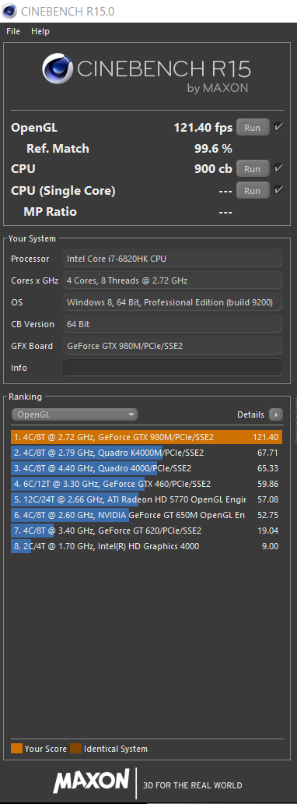Click the Cinebench icon in title bar

[x=9, y=11]
